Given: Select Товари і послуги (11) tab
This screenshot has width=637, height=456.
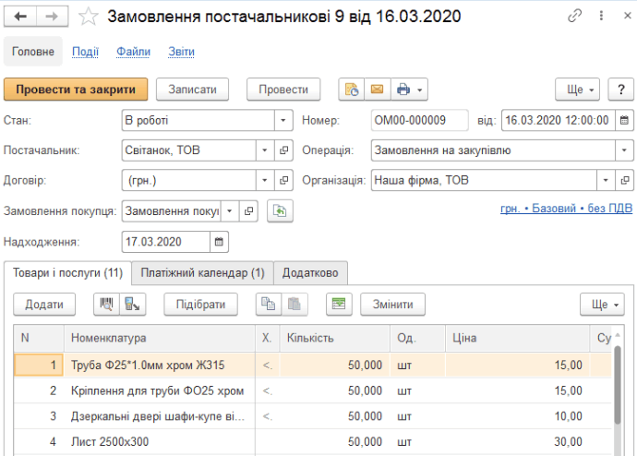Looking at the screenshot, I should click(67, 272).
